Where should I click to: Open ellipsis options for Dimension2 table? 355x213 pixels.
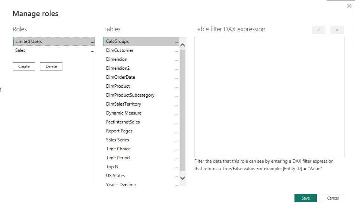[177, 69]
